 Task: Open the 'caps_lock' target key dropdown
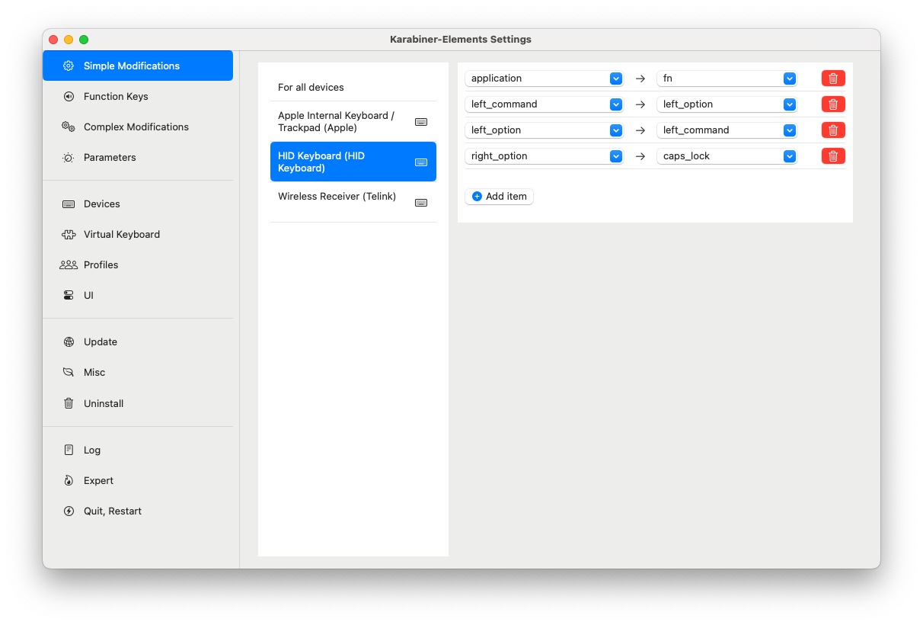tap(727, 156)
